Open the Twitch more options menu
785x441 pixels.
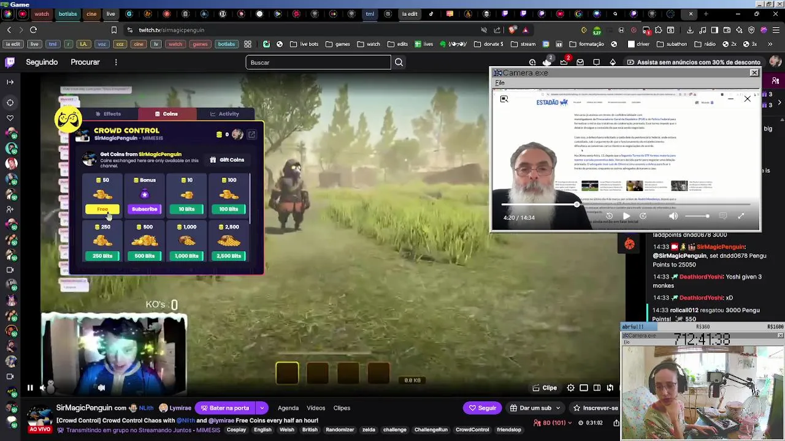115,62
